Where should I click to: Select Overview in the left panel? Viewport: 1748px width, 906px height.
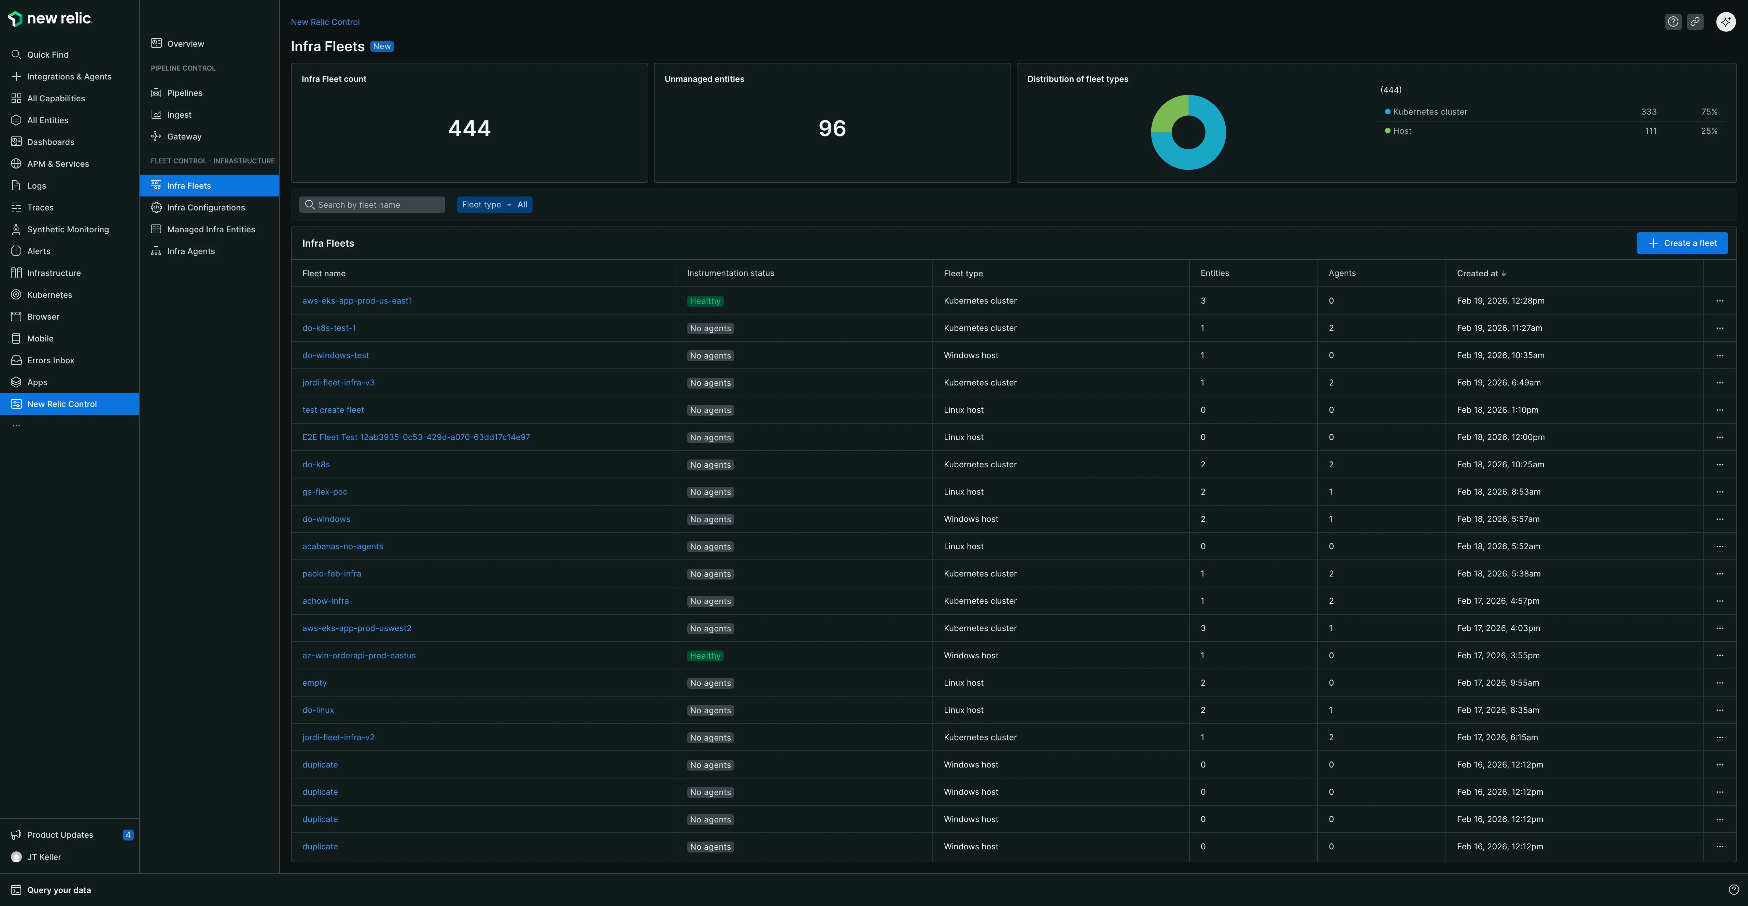185,43
